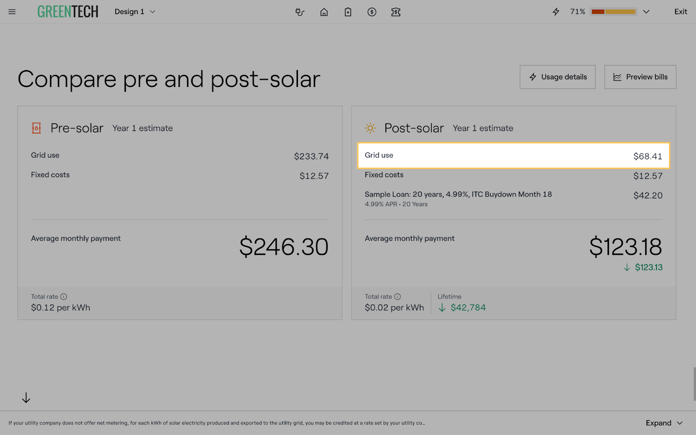Image resolution: width=696 pixels, height=435 pixels.
Task: Expand the disclaimer footer
Action: (664, 423)
